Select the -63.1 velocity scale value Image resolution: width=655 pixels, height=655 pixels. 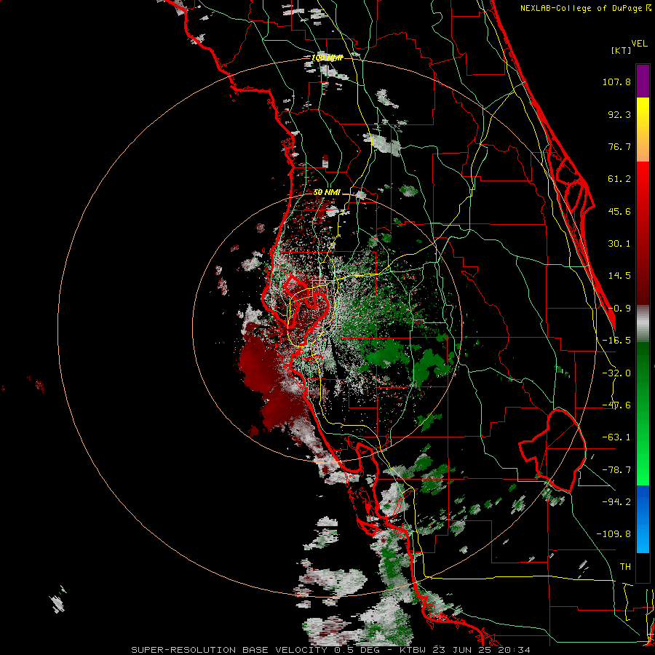(616, 437)
